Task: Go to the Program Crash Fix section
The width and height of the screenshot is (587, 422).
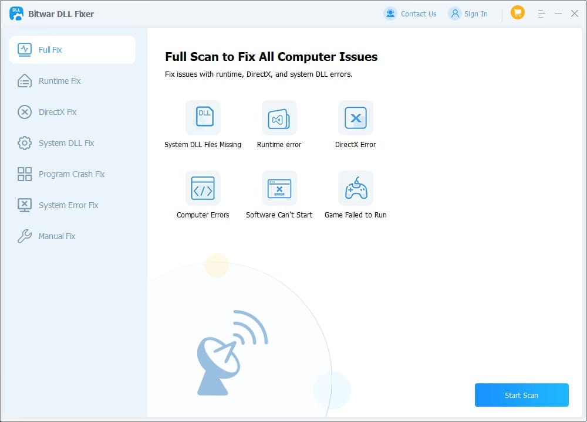Action: [73, 174]
